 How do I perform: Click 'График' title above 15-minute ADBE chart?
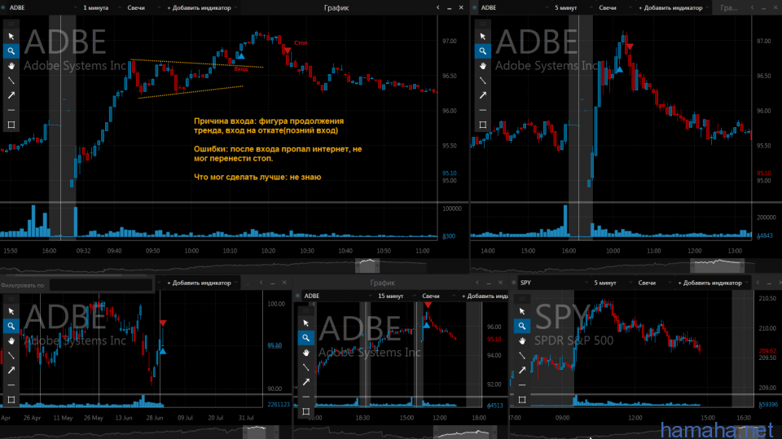tap(382, 283)
